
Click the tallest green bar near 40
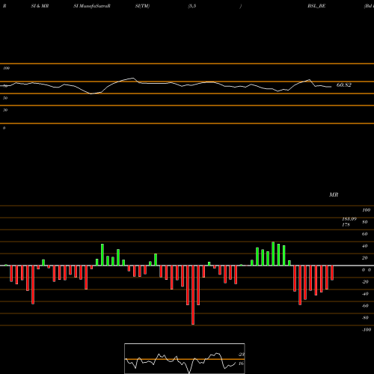pos(273,254)
